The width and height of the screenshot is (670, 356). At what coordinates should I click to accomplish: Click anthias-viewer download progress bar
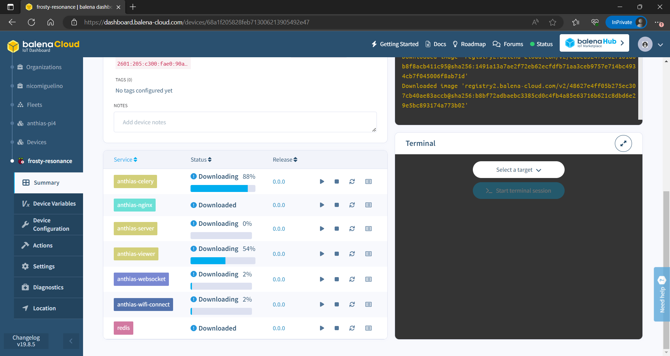coord(223,261)
